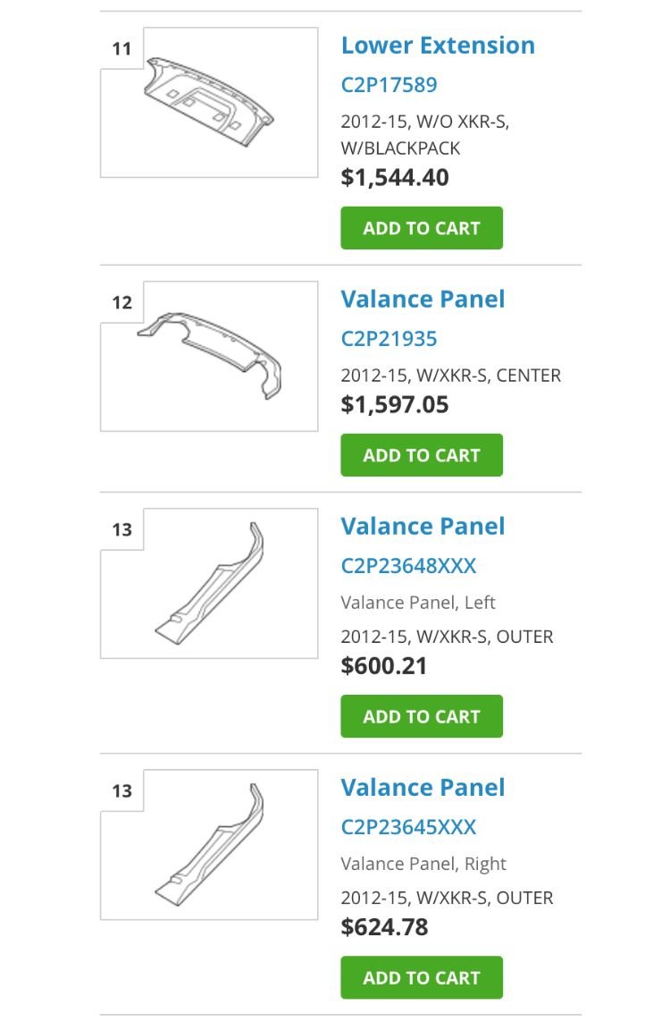Screen dimensions: 670x1022
Task: Open the Right Valance Panel title link
Action: [x=423, y=788]
